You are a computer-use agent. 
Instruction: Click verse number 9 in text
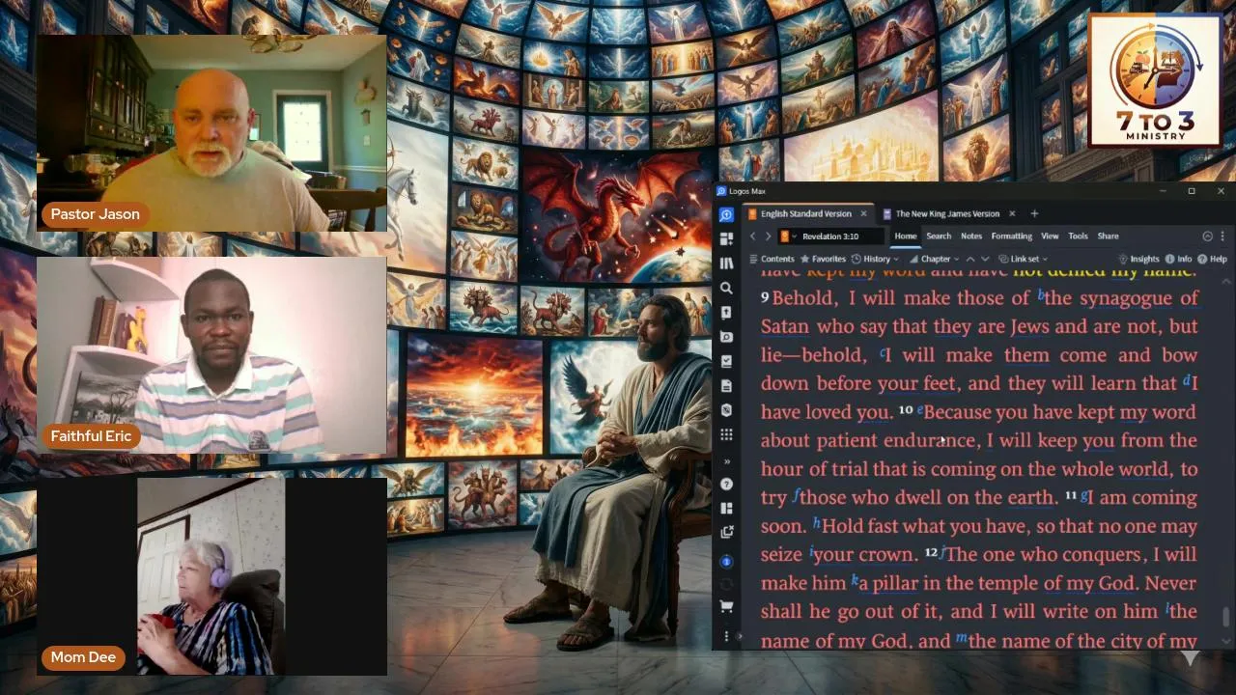click(765, 297)
